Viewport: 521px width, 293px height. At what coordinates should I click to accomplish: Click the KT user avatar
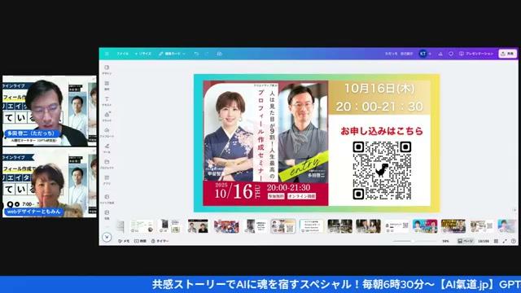pos(422,54)
